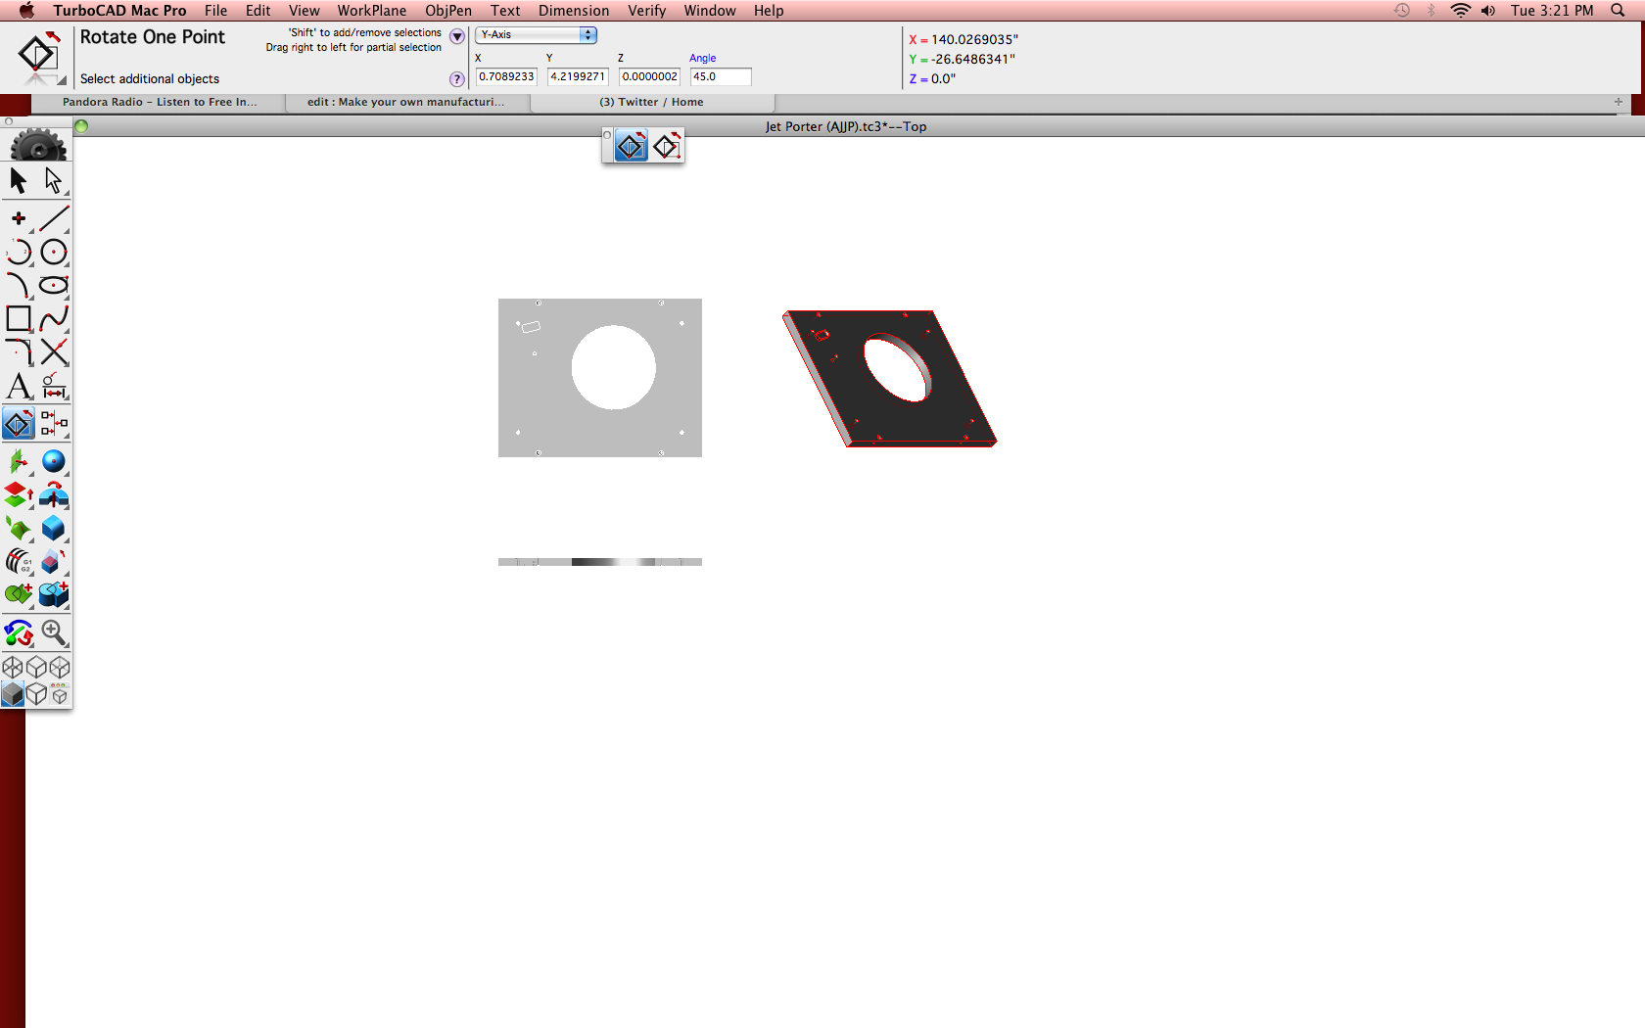Image resolution: width=1645 pixels, height=1028 pixels.
Task: Choose the Workplane tool with green planes
Action: point(19,461)
